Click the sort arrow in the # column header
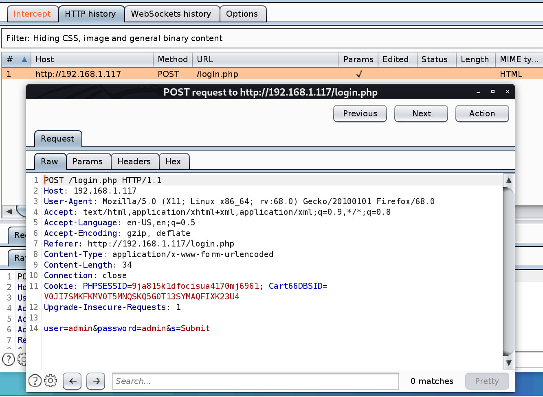The width and height of the screenshot is (543, 397). coord(24,59)
